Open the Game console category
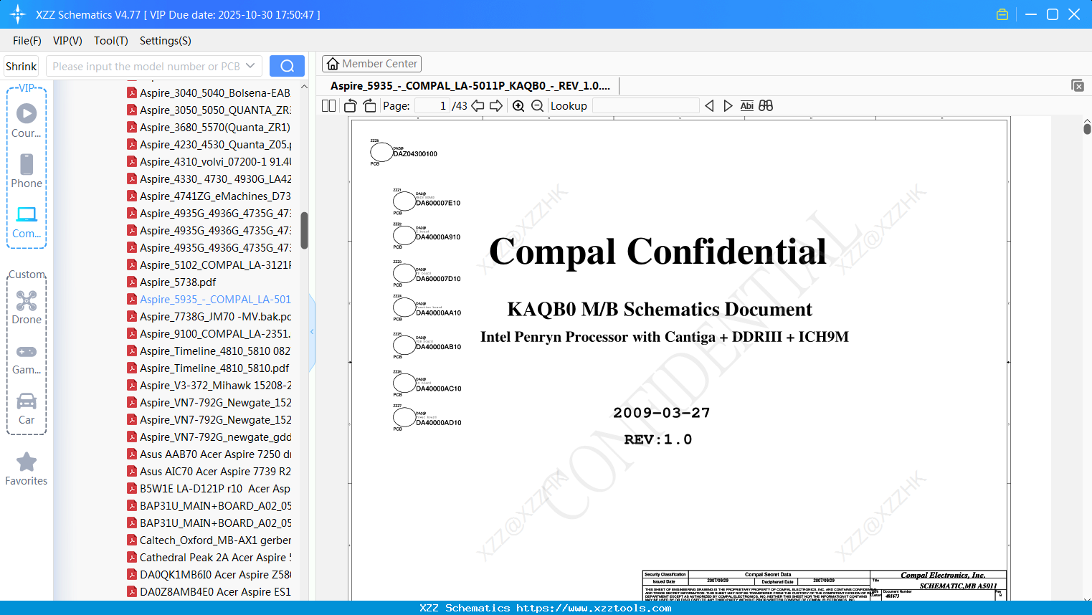 (x=27, y=358)
